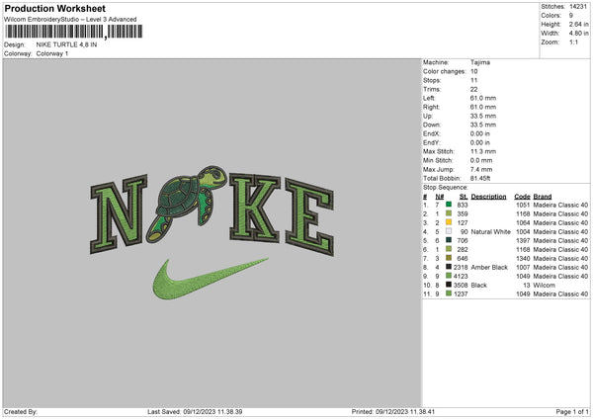
Task: Click the Up value '33.5 mm'
Action: 483,116
